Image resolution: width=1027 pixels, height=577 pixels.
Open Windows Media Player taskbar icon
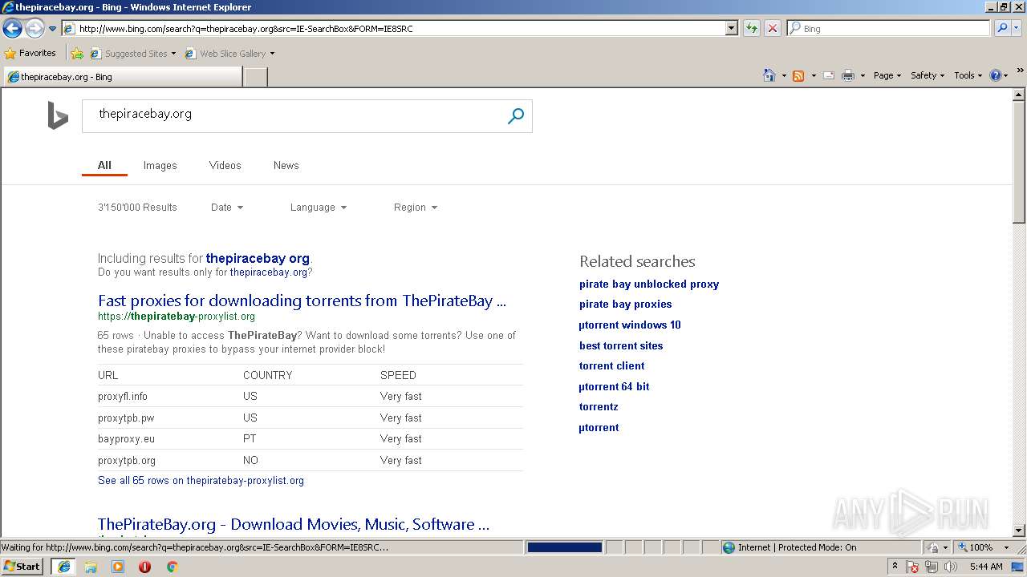[x=118, y=567]
